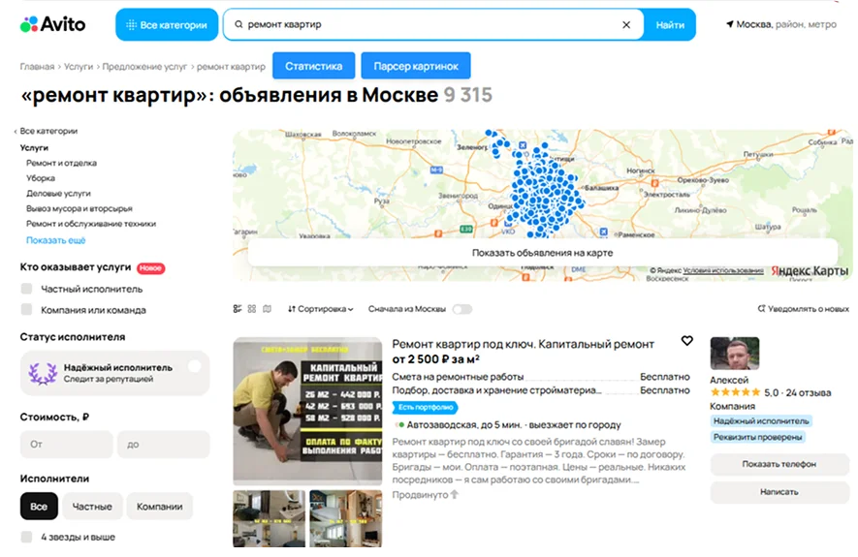The height and width of the screenshot is (557, 858).
Task: Open the location picker arrow icon near Москва
Action: (729, 24)
